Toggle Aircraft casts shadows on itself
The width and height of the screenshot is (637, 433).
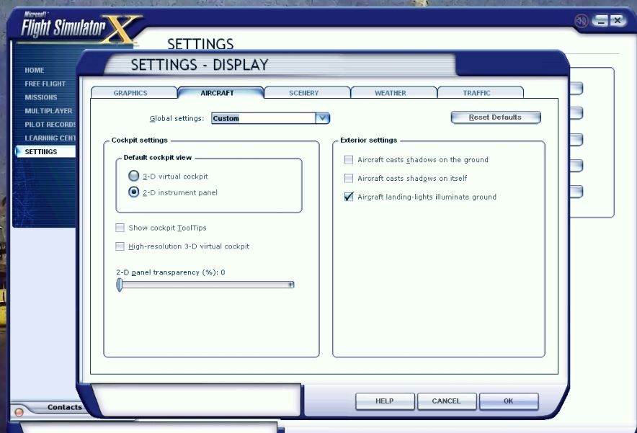click(349, 178)
